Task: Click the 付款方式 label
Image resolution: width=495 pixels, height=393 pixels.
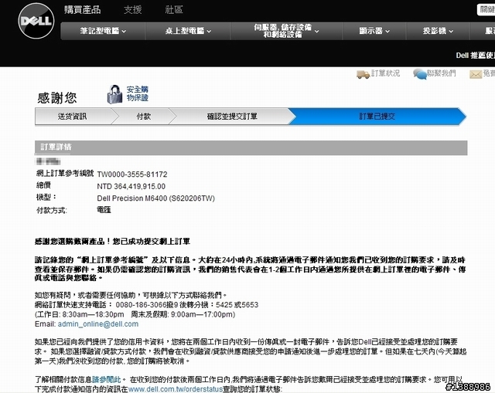Action: pos(52,210)
